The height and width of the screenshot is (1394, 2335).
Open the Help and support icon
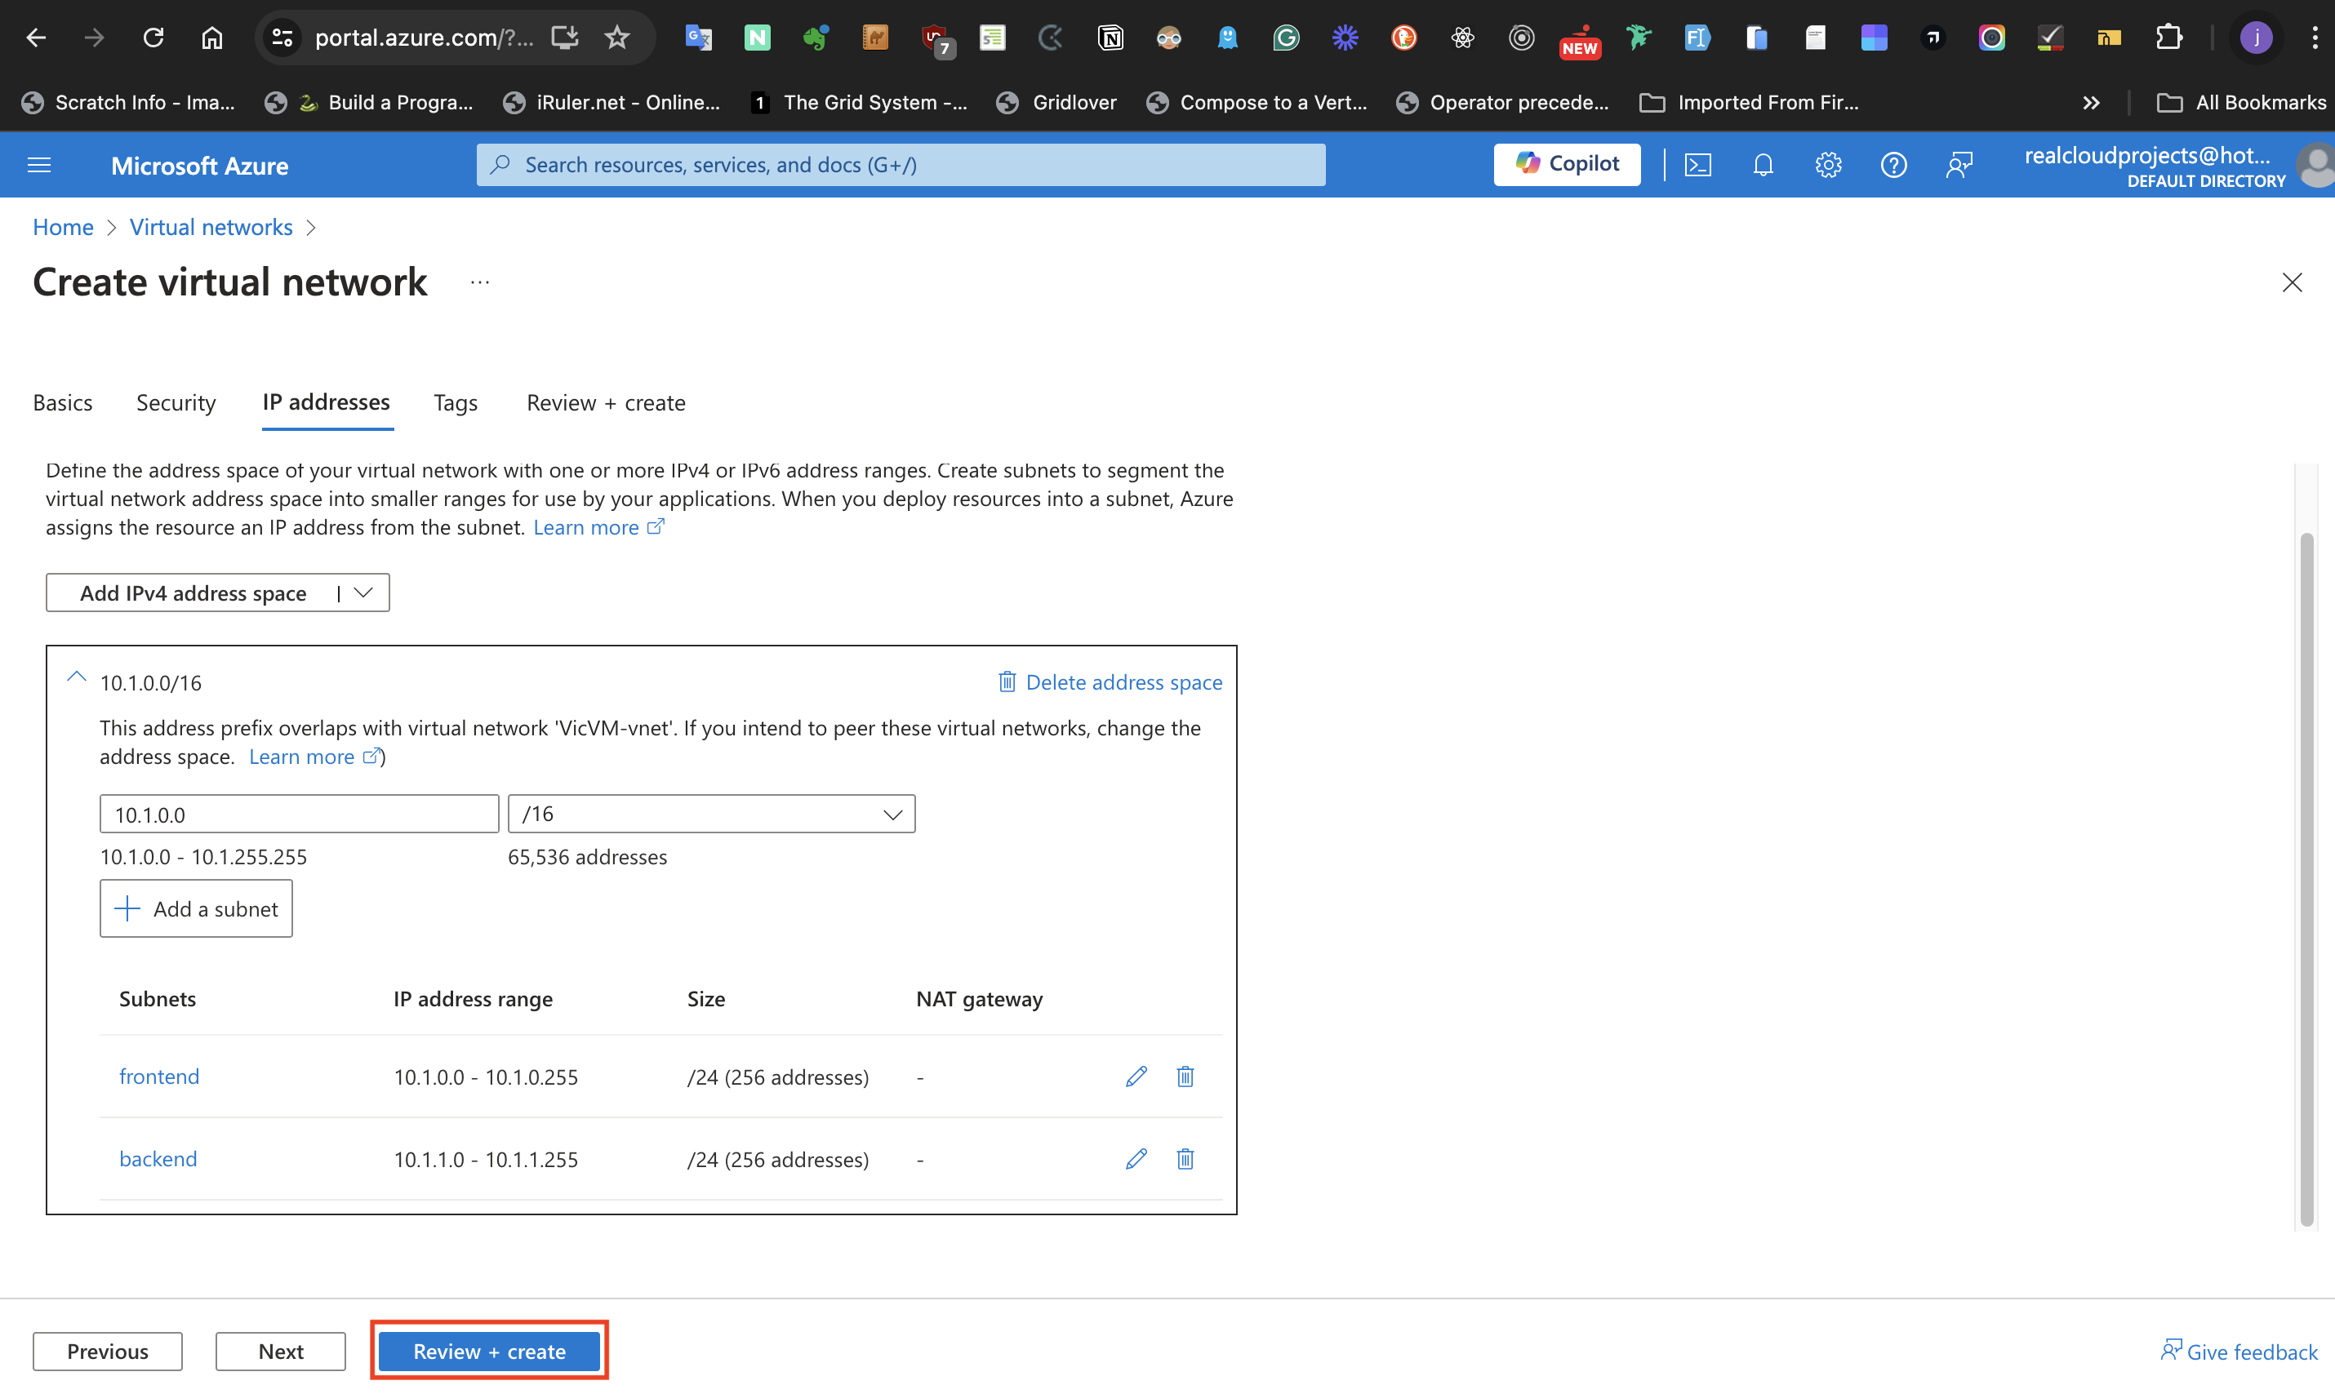pyautogui.click(x=1893, y=164)
